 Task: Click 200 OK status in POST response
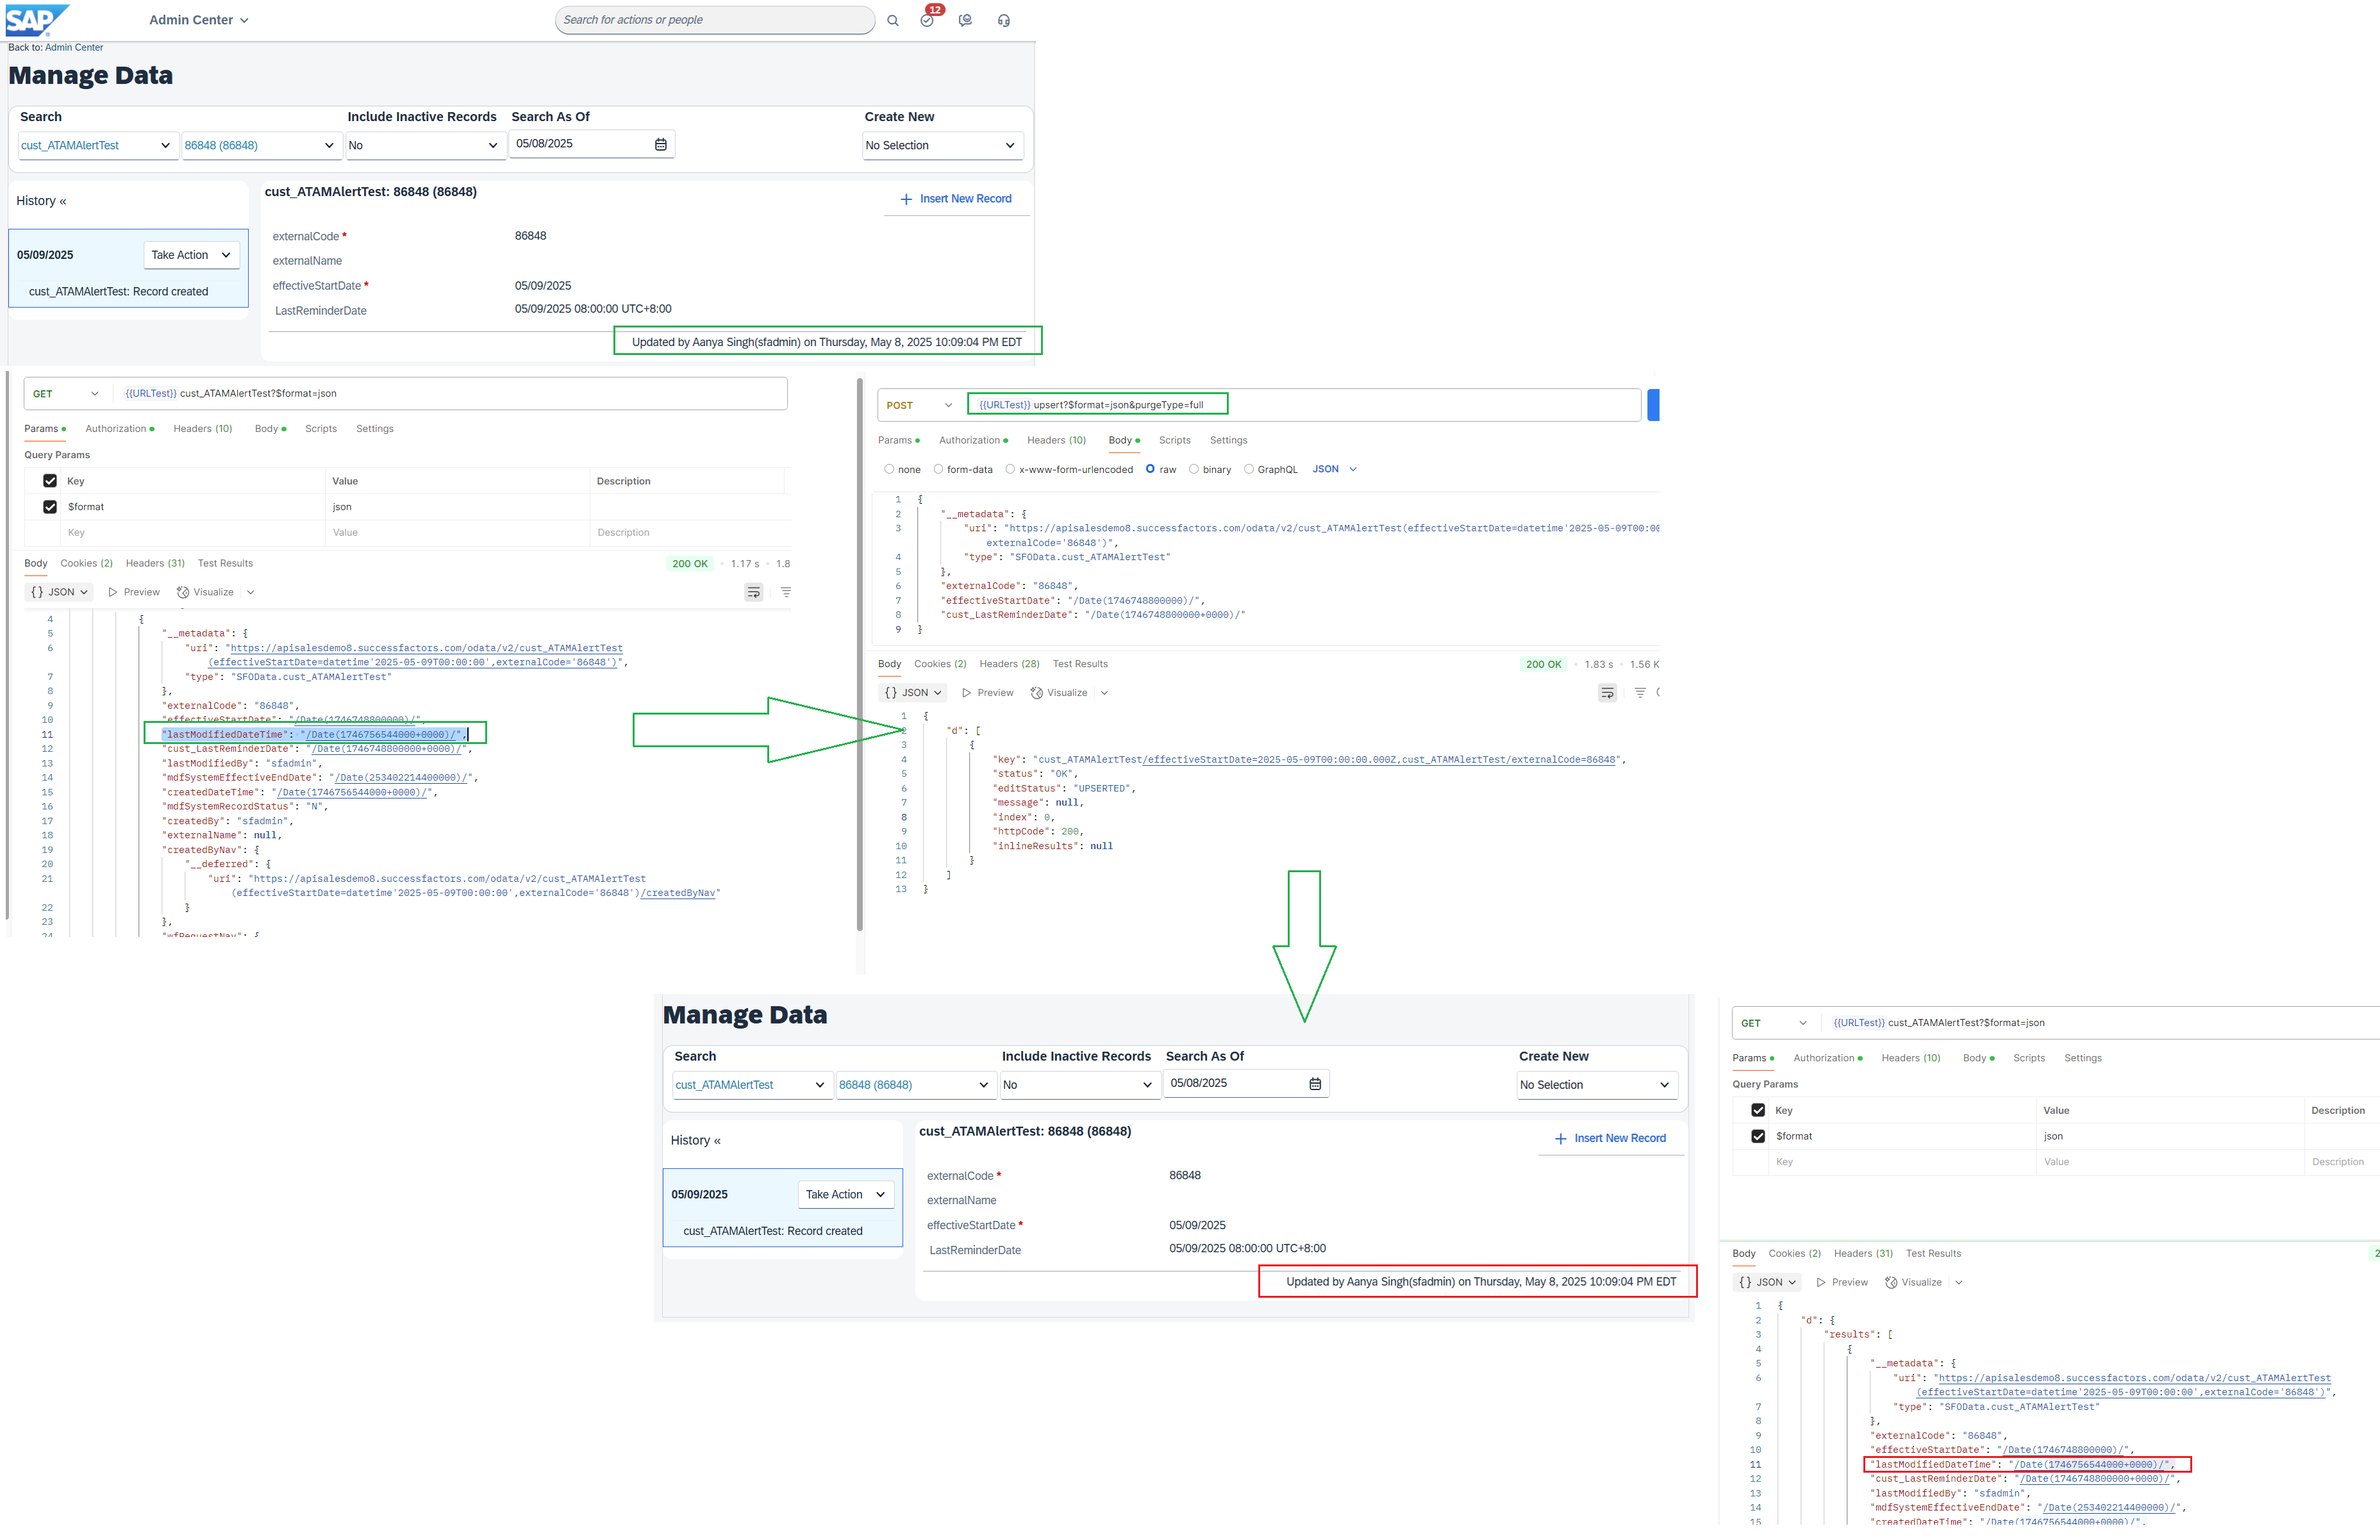click(1543, 665)
